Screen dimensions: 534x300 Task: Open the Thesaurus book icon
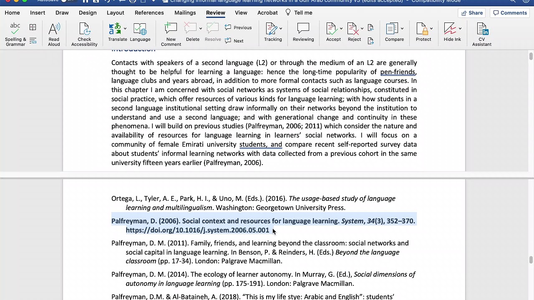tap(33, 27)
